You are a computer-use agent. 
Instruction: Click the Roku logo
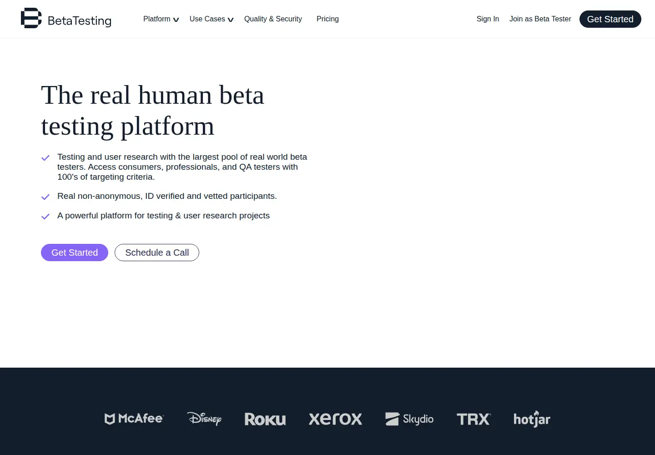(x=265, y=419)
